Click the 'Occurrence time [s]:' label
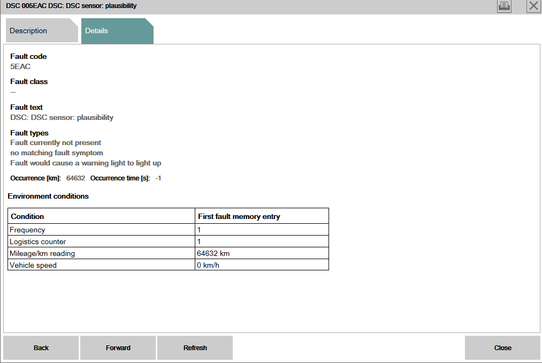The image size is (542, 363). 120,178
